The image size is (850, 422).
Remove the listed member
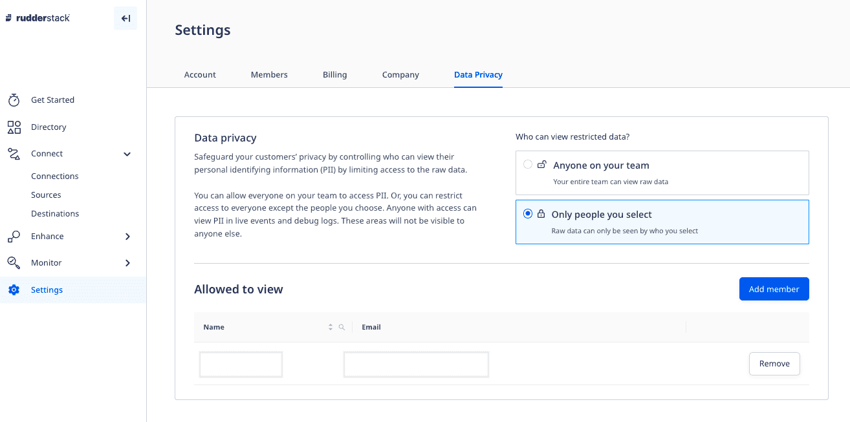tap(774, 364)
